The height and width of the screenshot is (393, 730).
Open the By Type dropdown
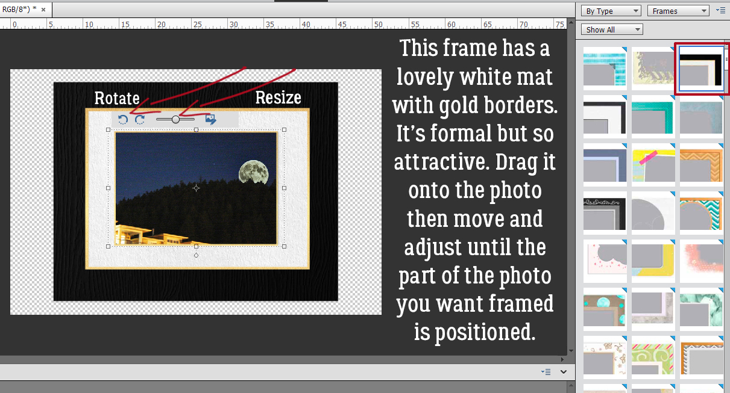[x=611, y=11]
